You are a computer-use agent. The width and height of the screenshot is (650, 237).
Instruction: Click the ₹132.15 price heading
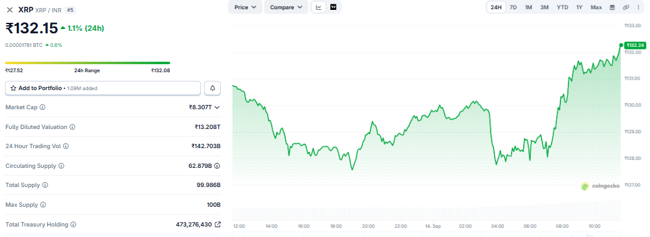[x=32, y=28]
